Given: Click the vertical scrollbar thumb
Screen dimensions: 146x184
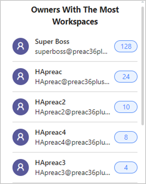Looking at the screenshot, I should coord(143,66).
